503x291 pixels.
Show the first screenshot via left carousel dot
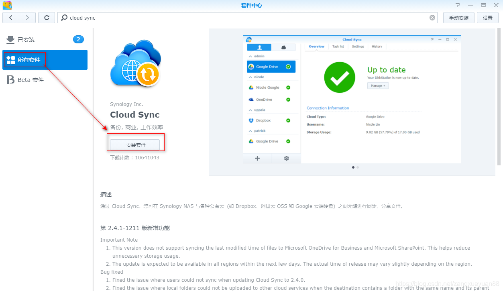point(353,167)
